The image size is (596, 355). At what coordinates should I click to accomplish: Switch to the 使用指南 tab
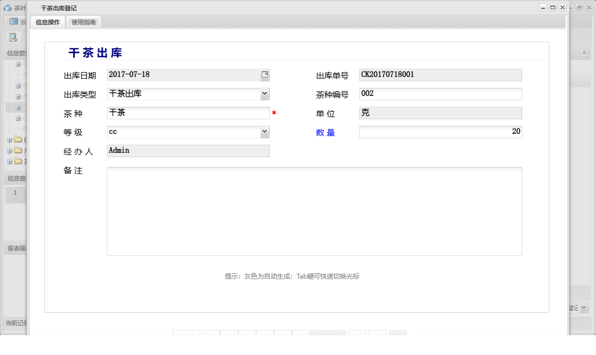[84, 22]
